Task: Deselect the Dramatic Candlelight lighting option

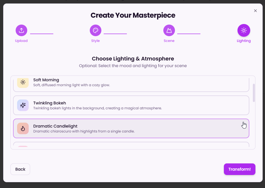Action: pos(131,128)
